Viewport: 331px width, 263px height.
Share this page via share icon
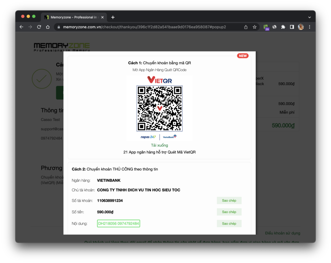(x=246, y=27)
